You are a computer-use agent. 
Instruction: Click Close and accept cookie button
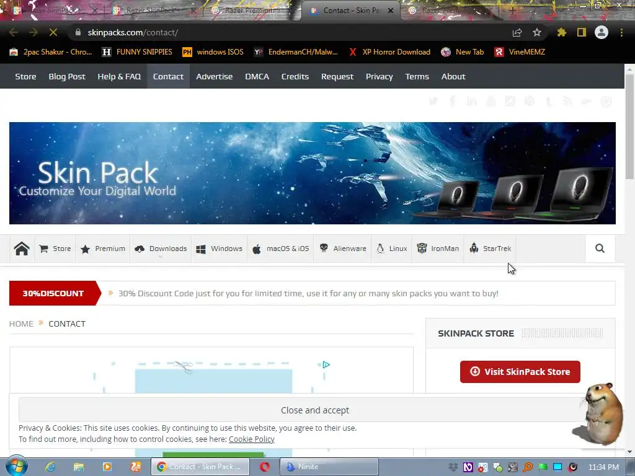click(x=314, y=410)
